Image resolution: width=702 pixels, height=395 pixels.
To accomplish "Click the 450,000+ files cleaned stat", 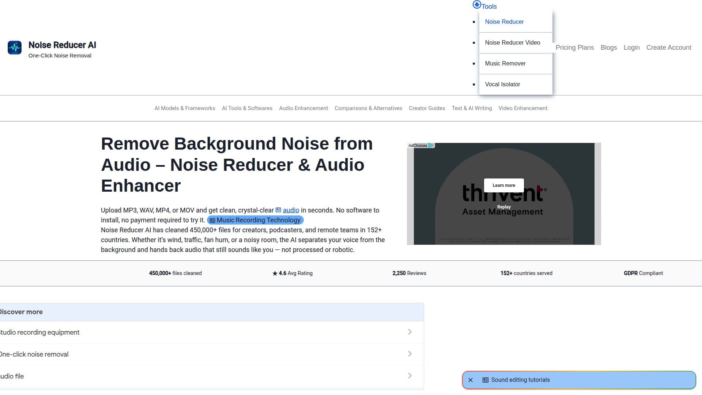I will point(175,273).
